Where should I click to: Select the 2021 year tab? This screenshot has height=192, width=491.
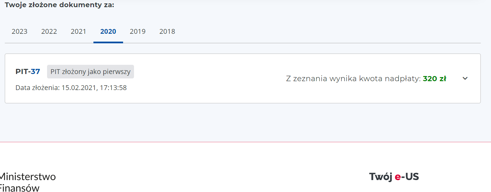tap(78, 32)
